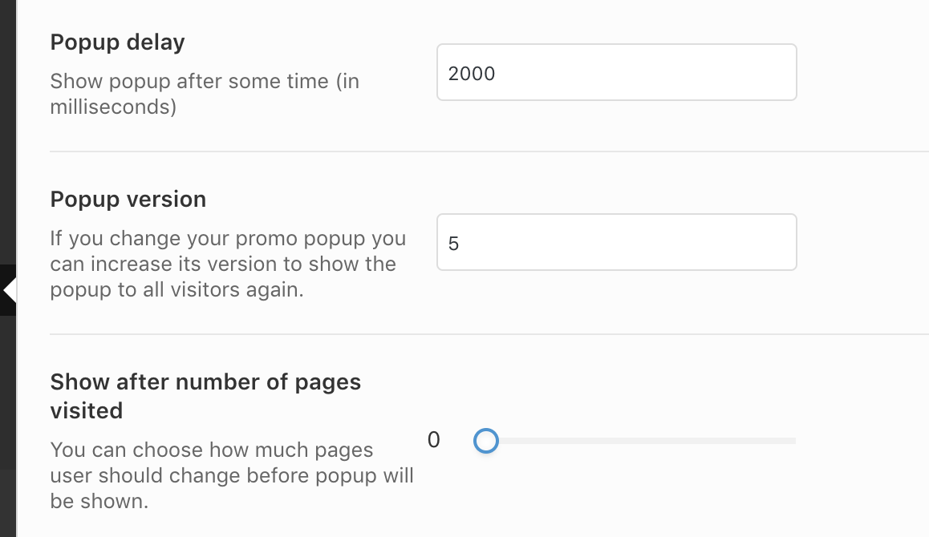Viewport: 929px width, 537px height.
Task: Click the "If you change your promo popup" description
Action: pyautogui.click(x=228, y=239)
